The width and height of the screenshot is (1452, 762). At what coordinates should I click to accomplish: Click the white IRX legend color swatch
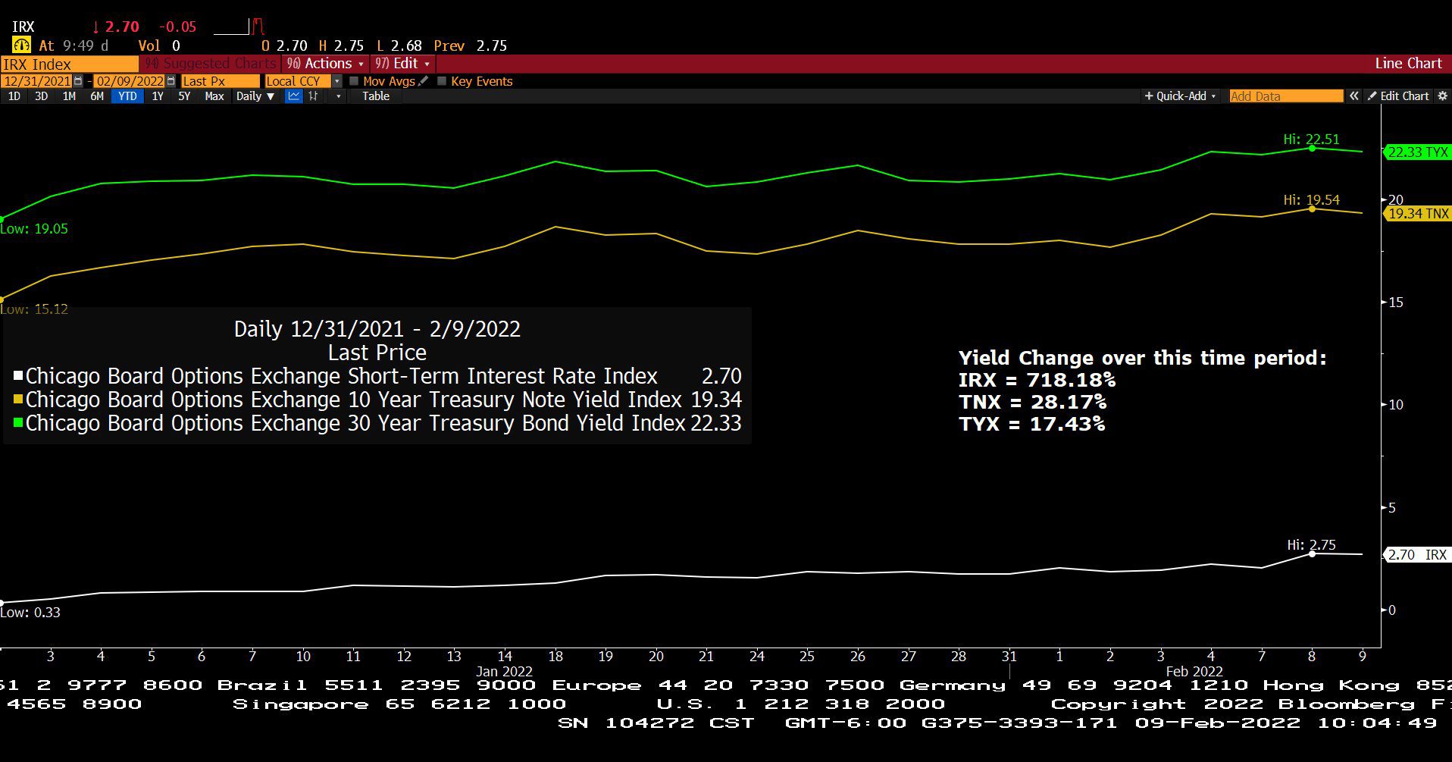point(18,375)
